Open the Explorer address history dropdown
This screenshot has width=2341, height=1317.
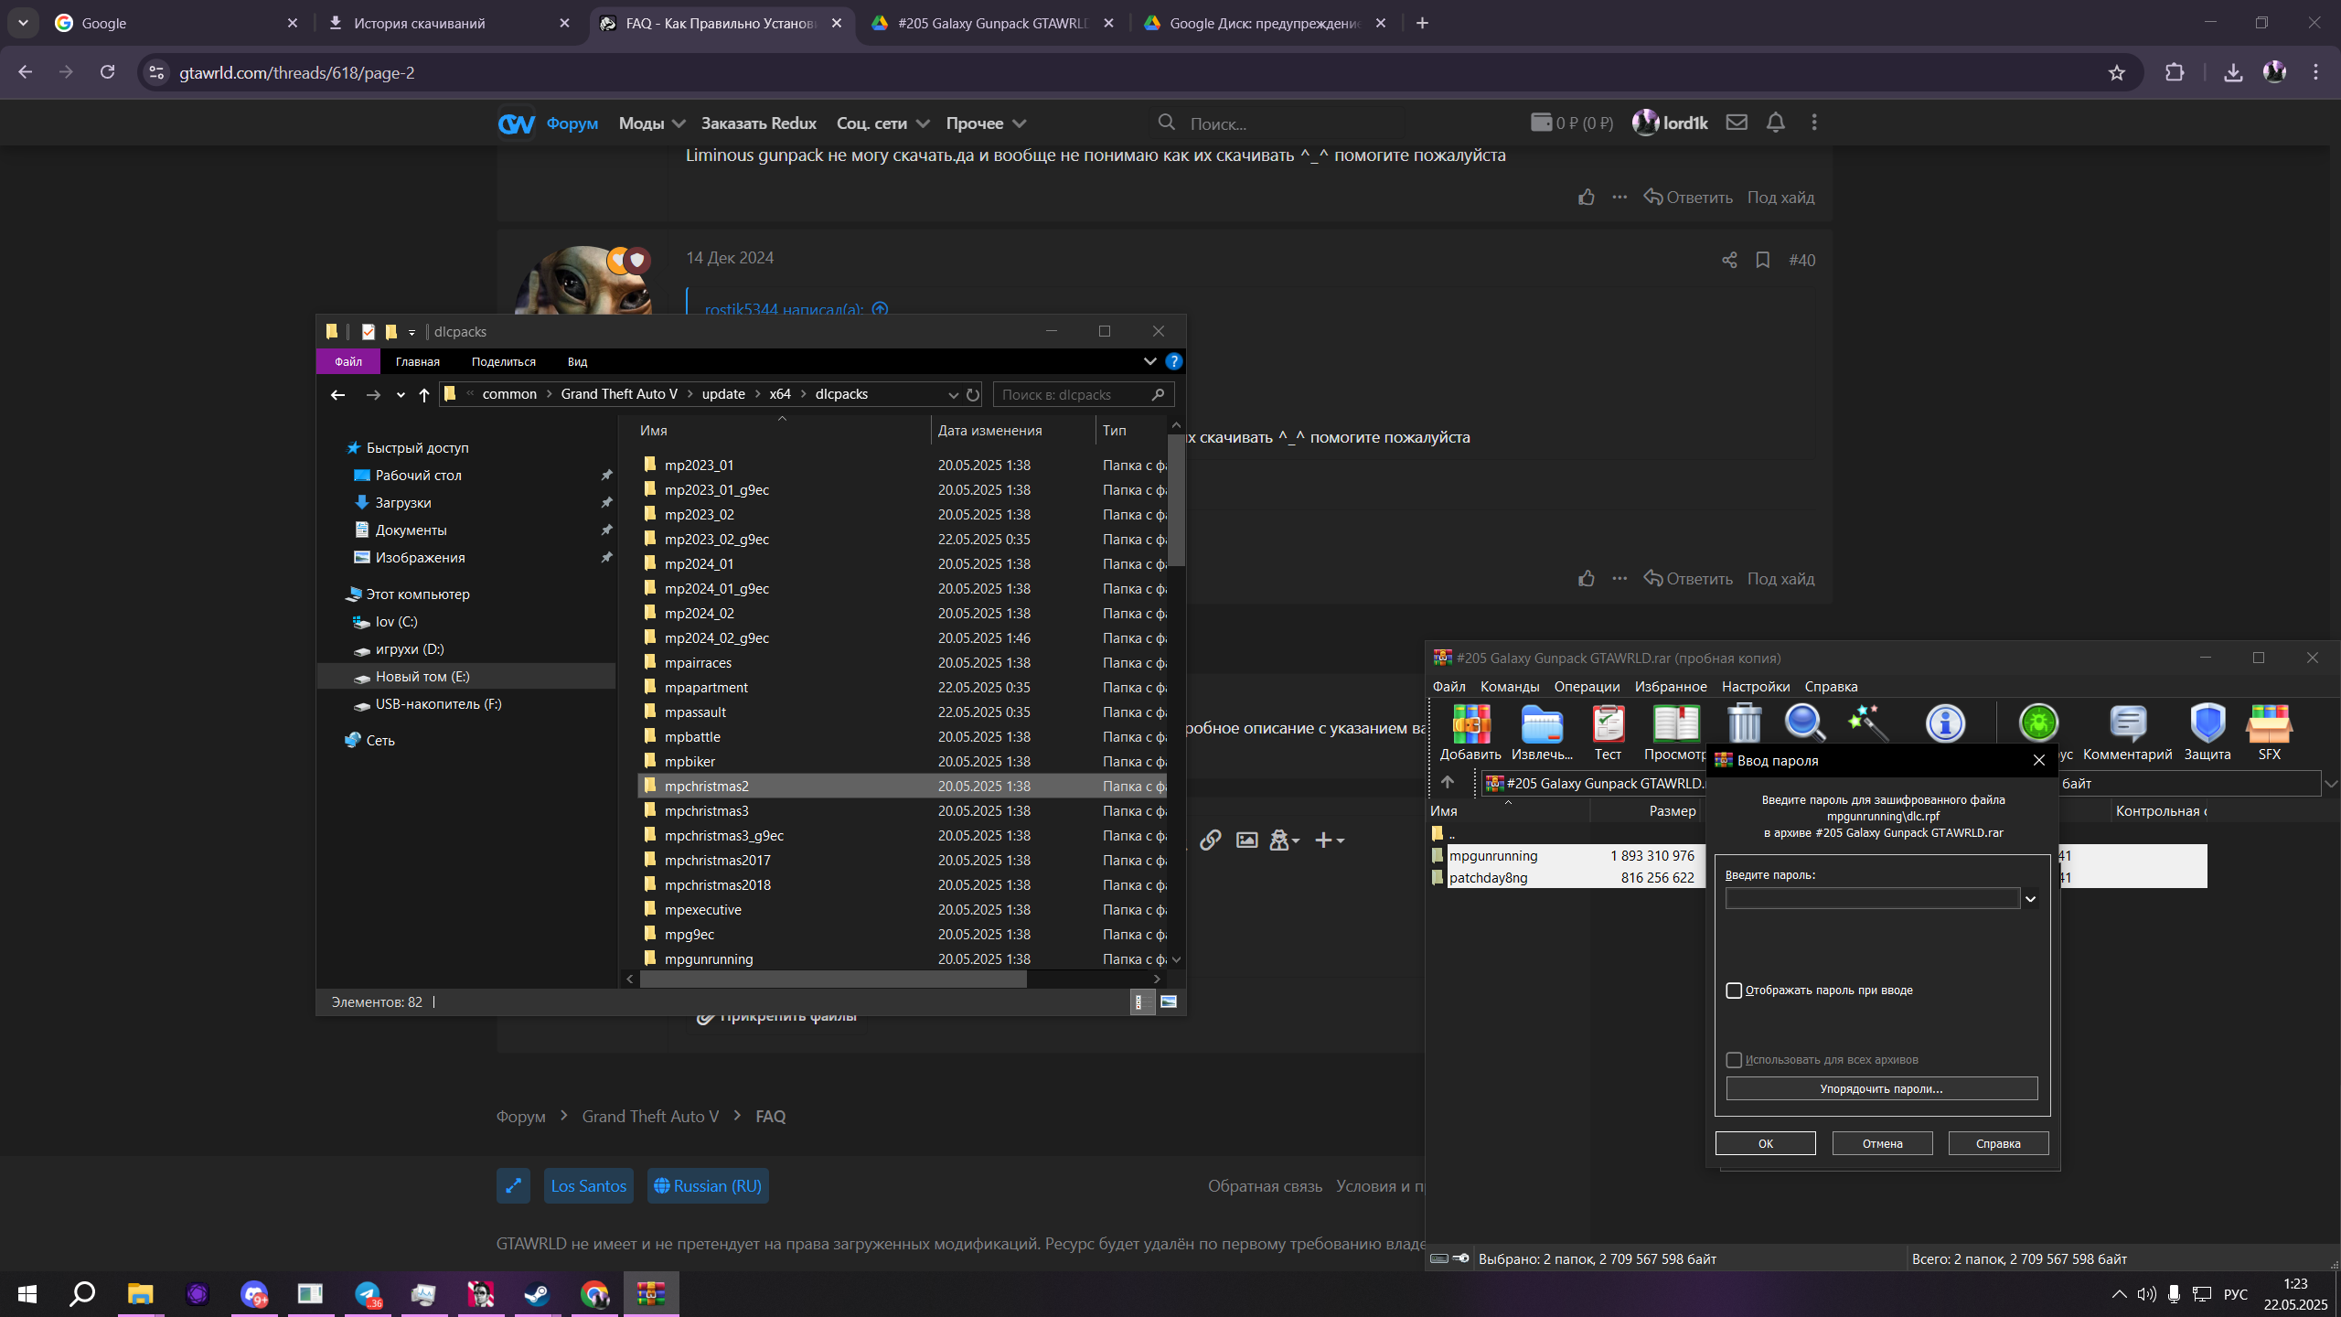click(953, 395)
